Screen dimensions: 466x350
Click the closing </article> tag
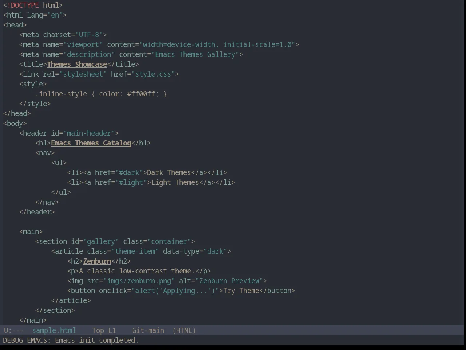pos(71,300)
